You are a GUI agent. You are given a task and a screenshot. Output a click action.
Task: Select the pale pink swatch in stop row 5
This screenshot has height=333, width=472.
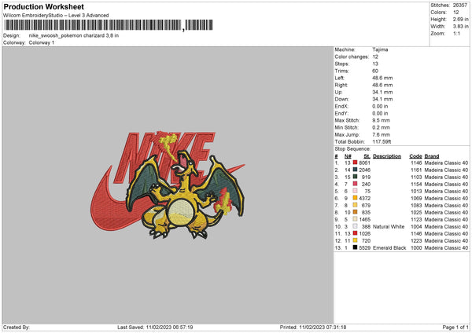[355, 191]
